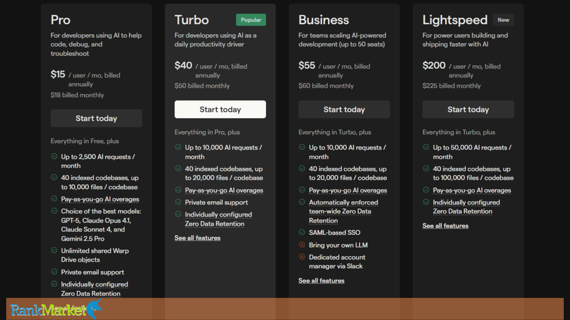This screenshot has height=320, width=570.
Task: Click check icon beside Lightspeed's Pay-as-you-go AI overages
Action: [426, 190]
